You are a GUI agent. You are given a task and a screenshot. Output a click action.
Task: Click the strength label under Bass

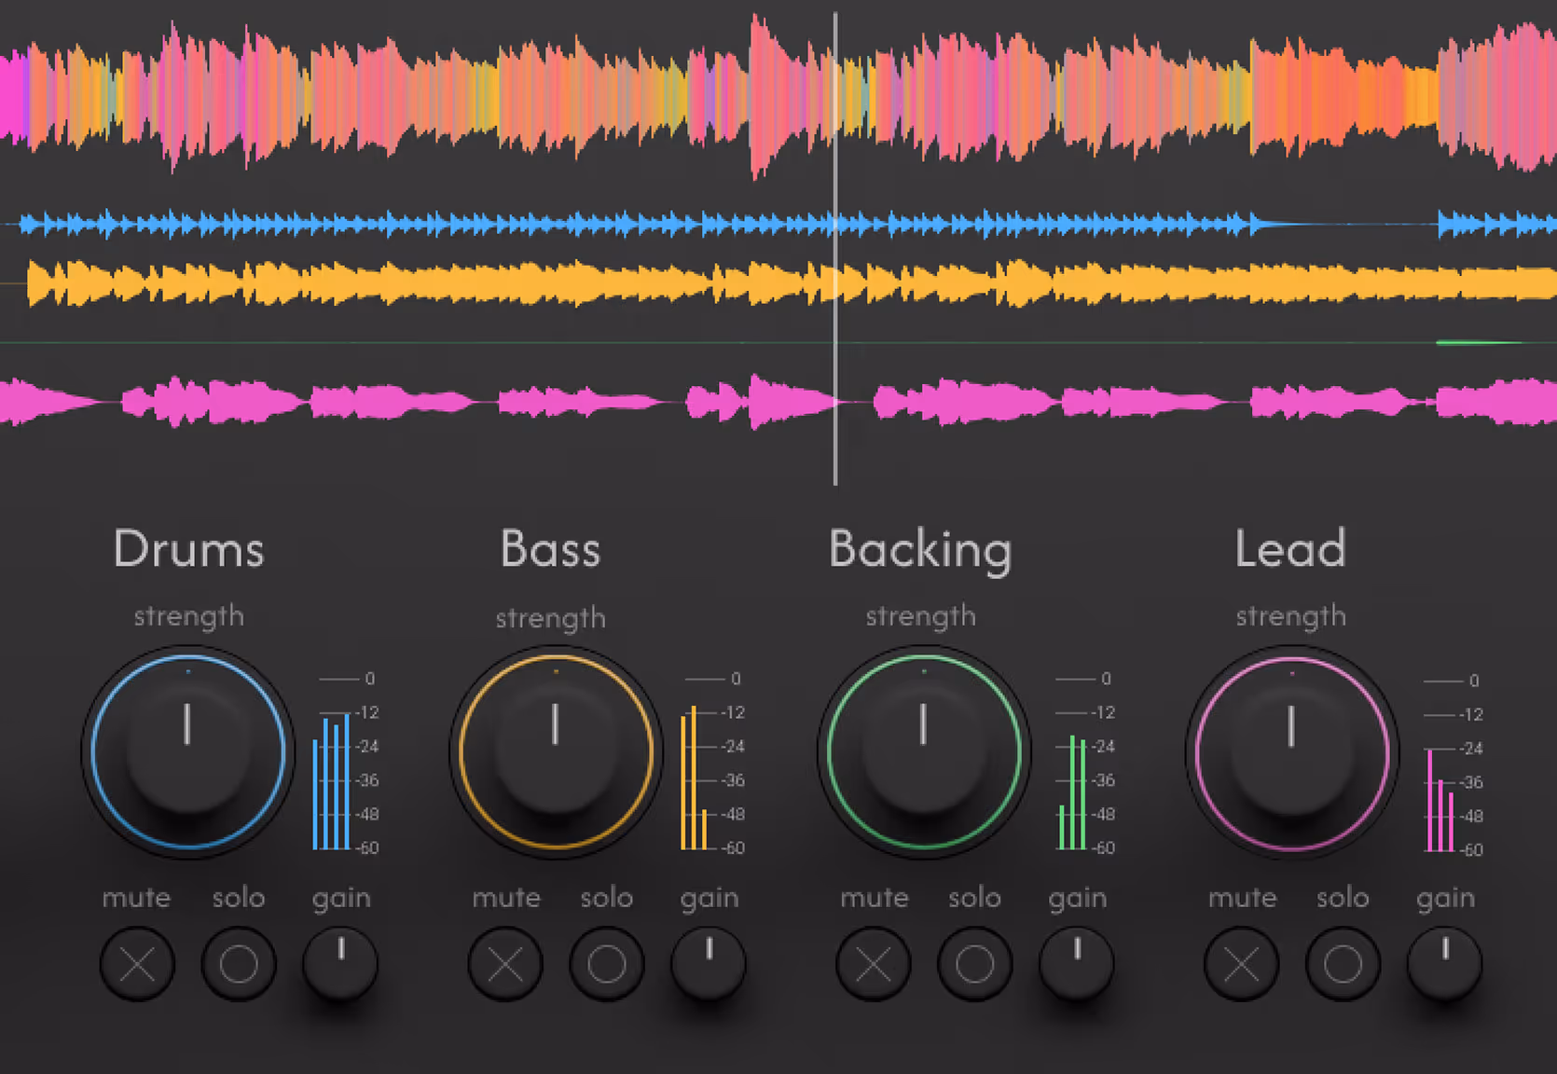point(551,618)
